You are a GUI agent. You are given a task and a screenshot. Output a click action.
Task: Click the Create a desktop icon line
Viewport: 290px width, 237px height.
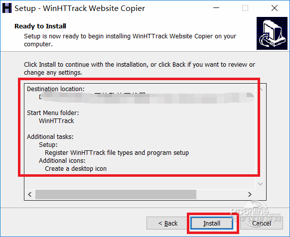(x=76, y=169)
